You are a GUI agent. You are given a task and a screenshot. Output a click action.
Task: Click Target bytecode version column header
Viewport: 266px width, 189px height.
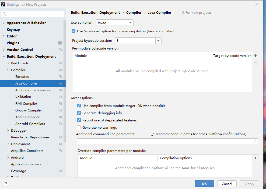(x=232, y=56)
